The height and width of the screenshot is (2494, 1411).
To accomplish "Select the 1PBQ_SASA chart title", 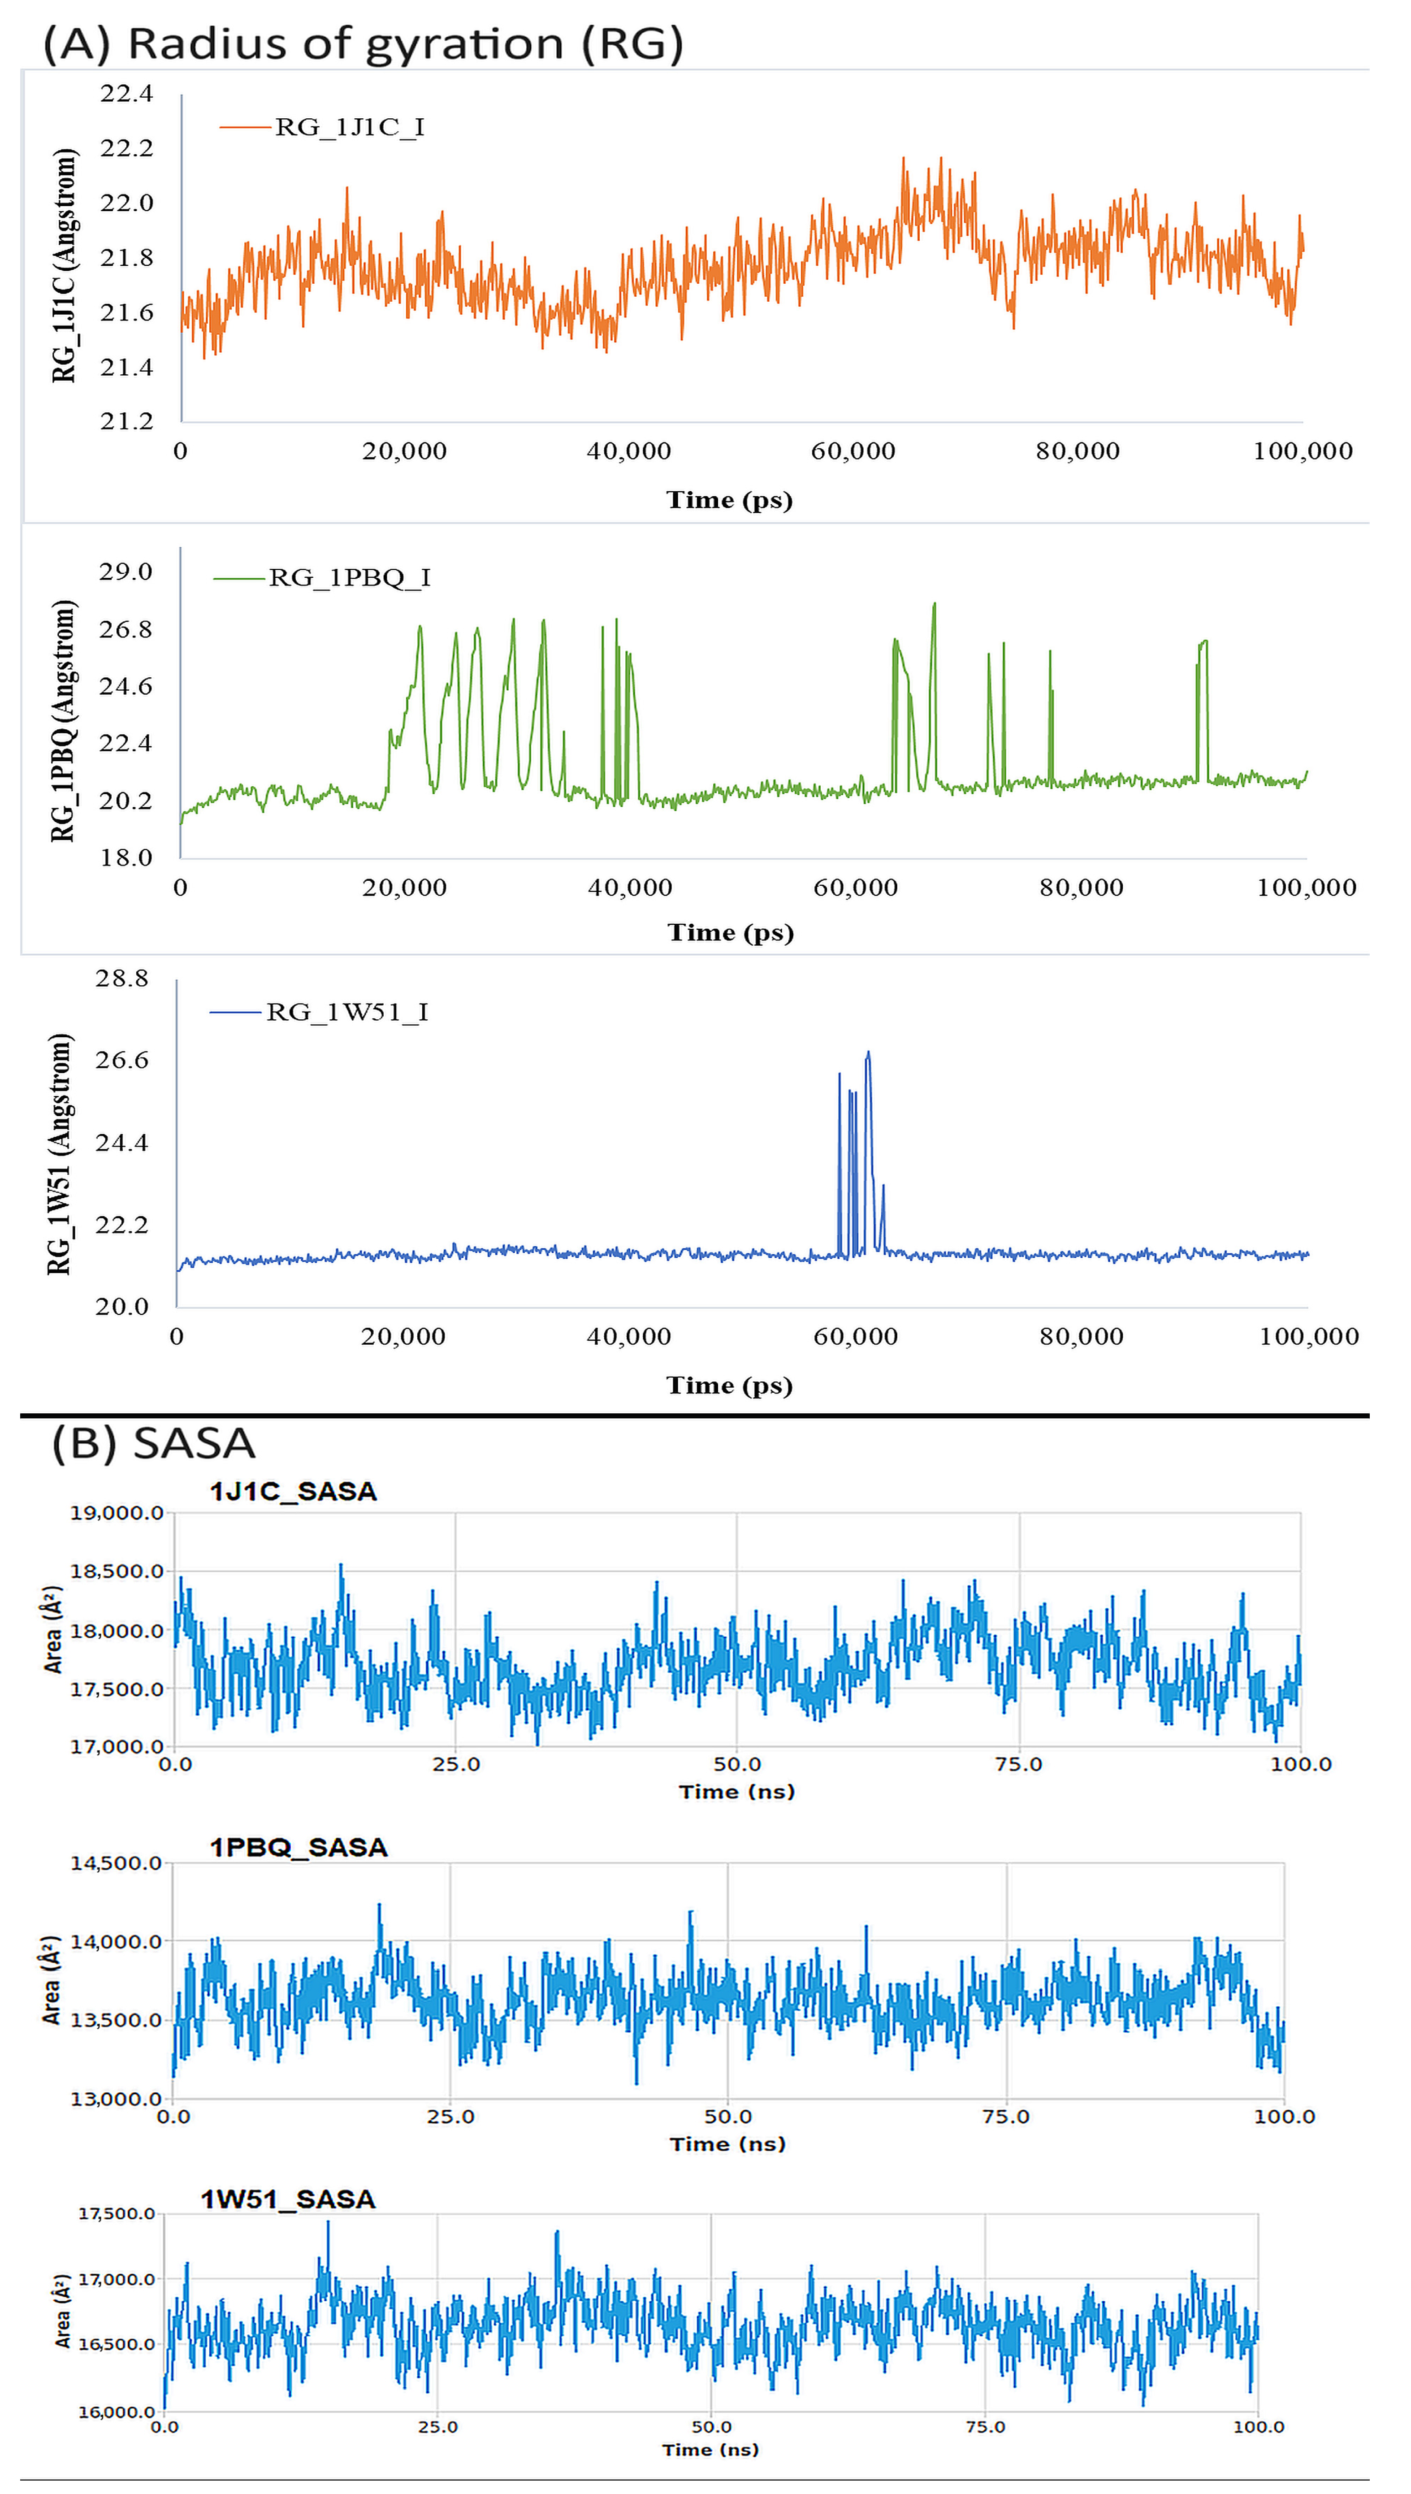I will click(299, 1847).
